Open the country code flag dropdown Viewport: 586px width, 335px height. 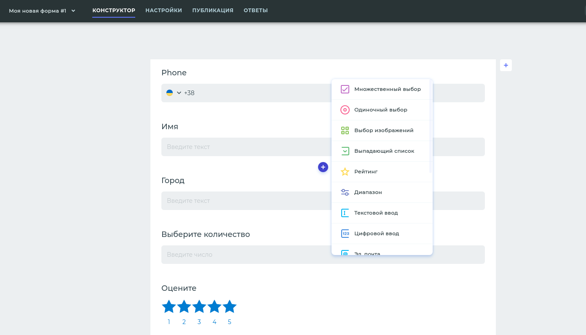[x=174, y=93]
